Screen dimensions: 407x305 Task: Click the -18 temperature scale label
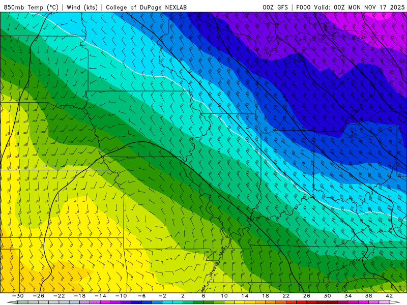coord(80,296)
